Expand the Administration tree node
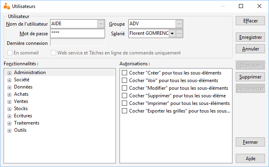 [x=10, y=73]
